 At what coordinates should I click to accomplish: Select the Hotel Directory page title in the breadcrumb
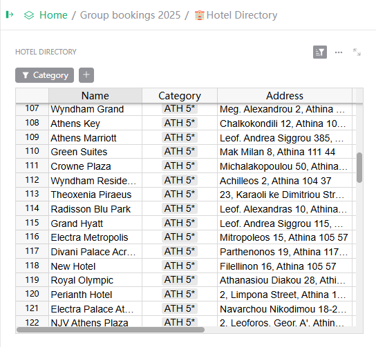(242, 15)
